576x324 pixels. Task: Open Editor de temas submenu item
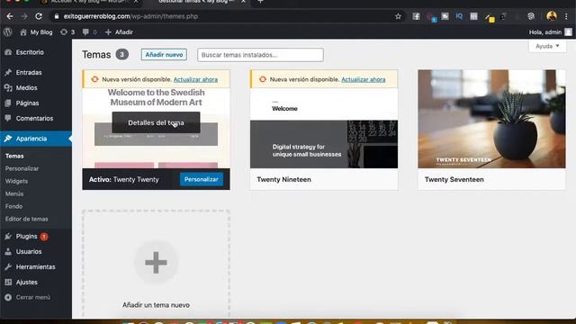26,219
